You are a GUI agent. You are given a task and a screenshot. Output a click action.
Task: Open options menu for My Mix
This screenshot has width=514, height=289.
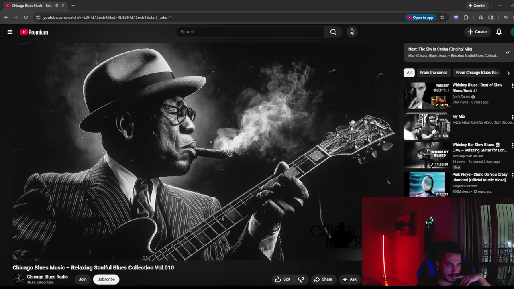coord(512,117)
